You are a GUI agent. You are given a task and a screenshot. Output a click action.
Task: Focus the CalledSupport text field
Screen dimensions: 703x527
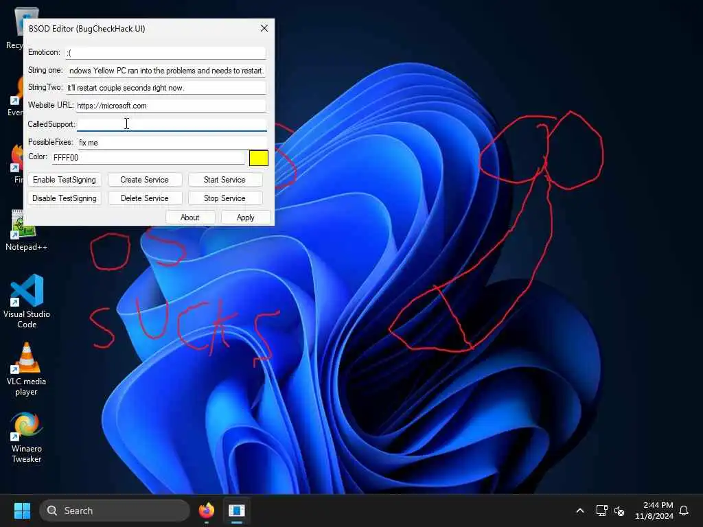click(x=172, y=124)
